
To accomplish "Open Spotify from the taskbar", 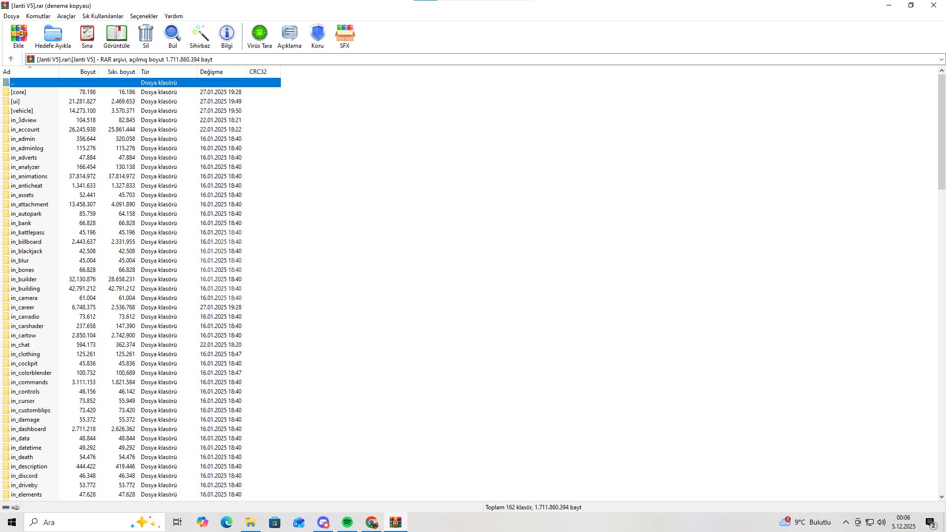I will pos(347,522).
